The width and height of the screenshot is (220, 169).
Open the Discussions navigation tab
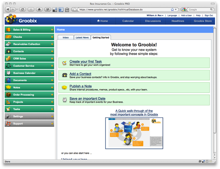[153, 21]
